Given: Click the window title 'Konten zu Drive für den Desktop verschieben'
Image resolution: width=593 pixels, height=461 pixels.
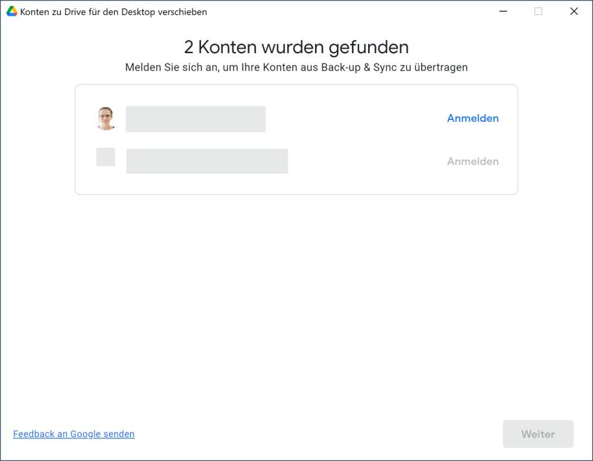Looking at the screenshot, I should click(113, 12).
